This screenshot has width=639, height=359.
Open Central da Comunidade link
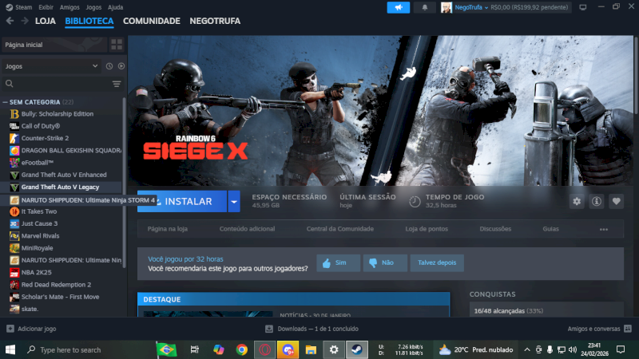(340, 229)
